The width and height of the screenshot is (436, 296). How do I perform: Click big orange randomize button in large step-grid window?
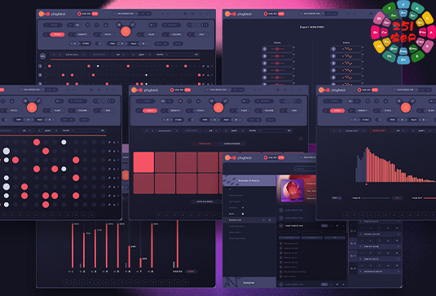[32, 108]
